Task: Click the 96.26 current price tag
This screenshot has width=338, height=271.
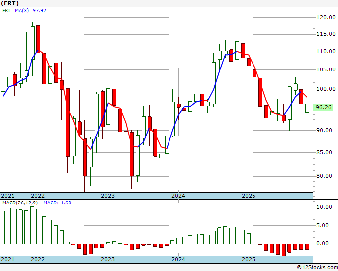Action: pos(324,107)
